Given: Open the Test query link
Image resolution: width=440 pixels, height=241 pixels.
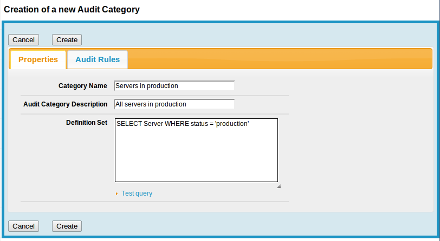Looking at the screenshot, I should [x=137, y=193].
